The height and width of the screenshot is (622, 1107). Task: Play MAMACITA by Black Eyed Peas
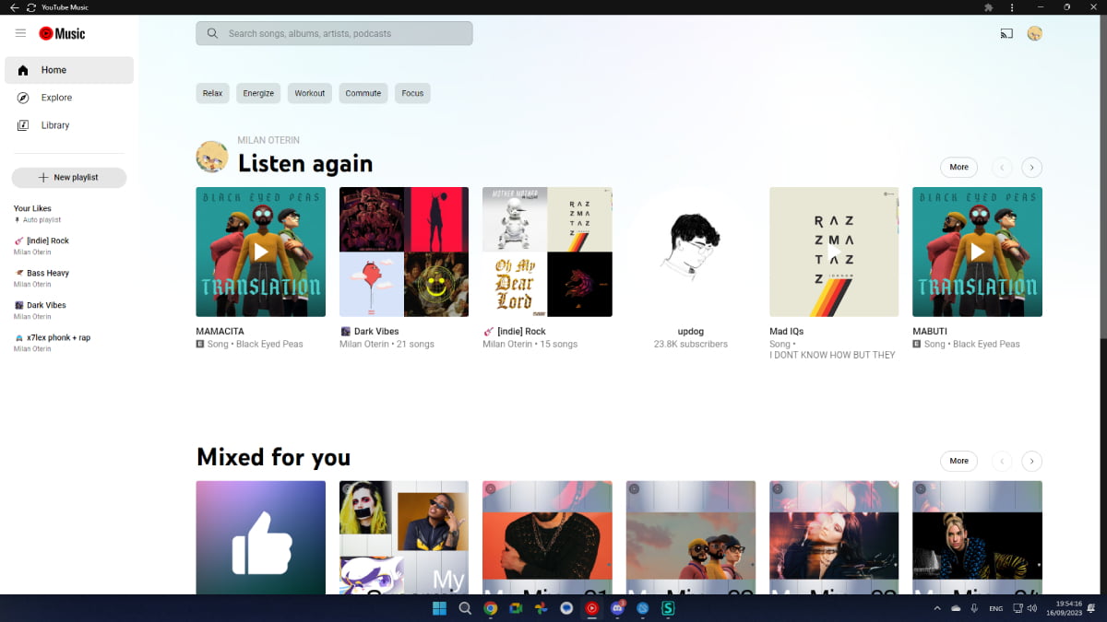261,252
